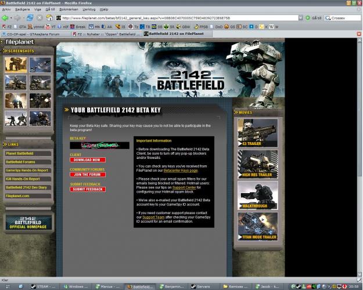This screenshot has width=363, height=290.
Task: Go to the Home page icon
Action: [x=49, y=17]
